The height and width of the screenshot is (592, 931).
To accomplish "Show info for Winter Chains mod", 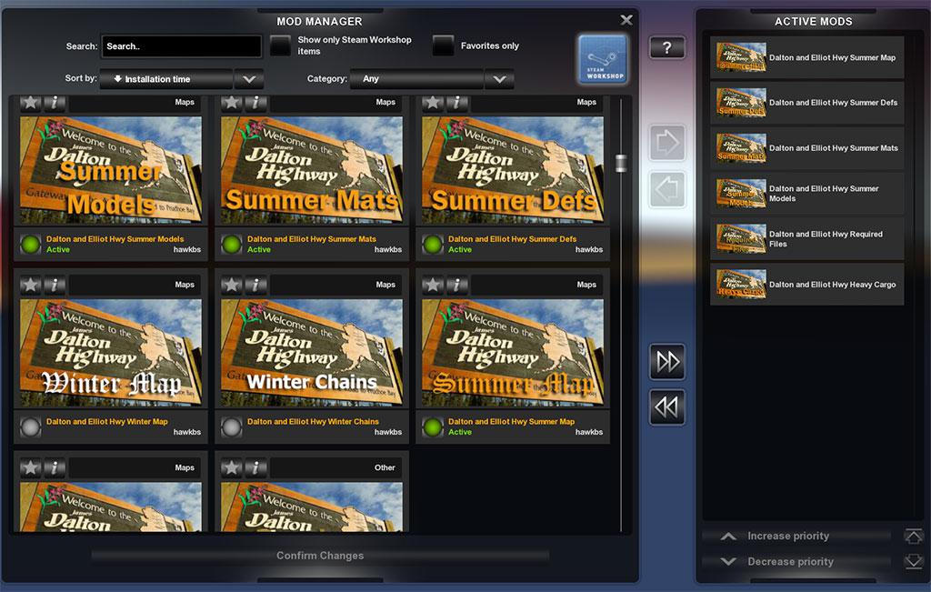I will 255,285.
